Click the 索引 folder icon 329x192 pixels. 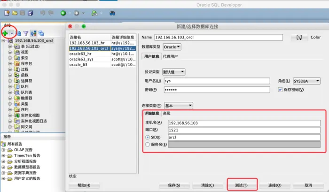point(17,58)
